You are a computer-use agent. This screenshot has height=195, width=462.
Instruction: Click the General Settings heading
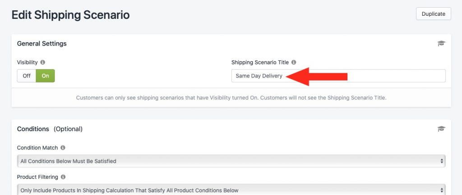coord(42,44)
